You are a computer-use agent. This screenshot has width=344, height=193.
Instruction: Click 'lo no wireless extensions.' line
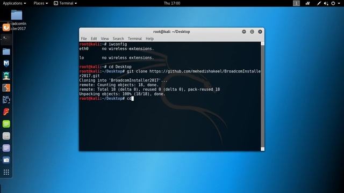[117, 58]
